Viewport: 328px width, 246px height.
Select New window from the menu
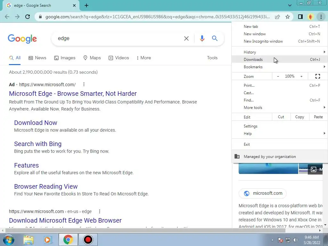coord(280,34)
